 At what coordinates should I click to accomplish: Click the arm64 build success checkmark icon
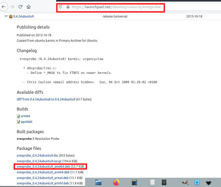[19, 116]
